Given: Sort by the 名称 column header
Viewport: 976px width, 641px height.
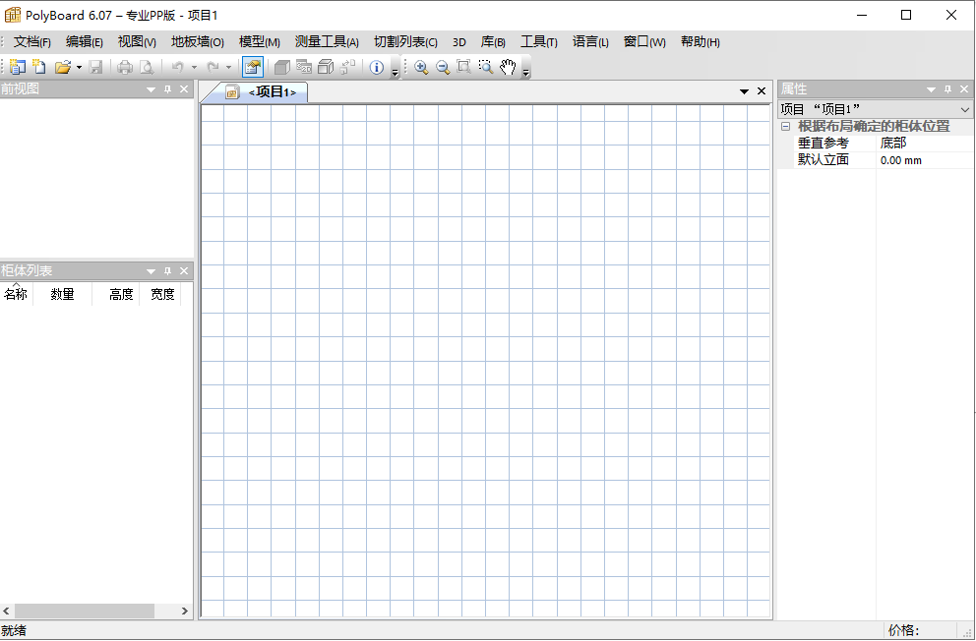Looking at the screenshot, I should 16,294.
